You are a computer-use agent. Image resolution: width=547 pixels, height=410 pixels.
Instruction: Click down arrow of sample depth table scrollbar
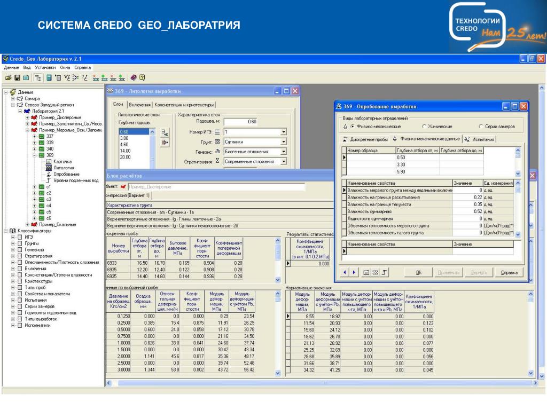pyautogui.click(x=518, y=174)
